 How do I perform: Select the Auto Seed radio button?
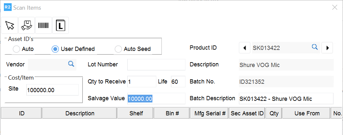pos(118,49)
